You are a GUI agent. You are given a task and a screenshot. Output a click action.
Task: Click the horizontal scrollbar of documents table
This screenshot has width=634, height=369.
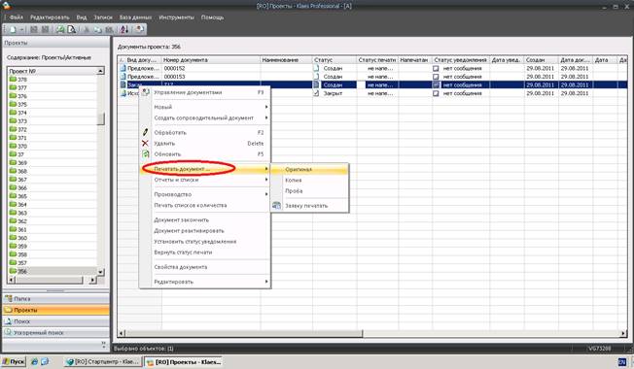coord(372,333)
